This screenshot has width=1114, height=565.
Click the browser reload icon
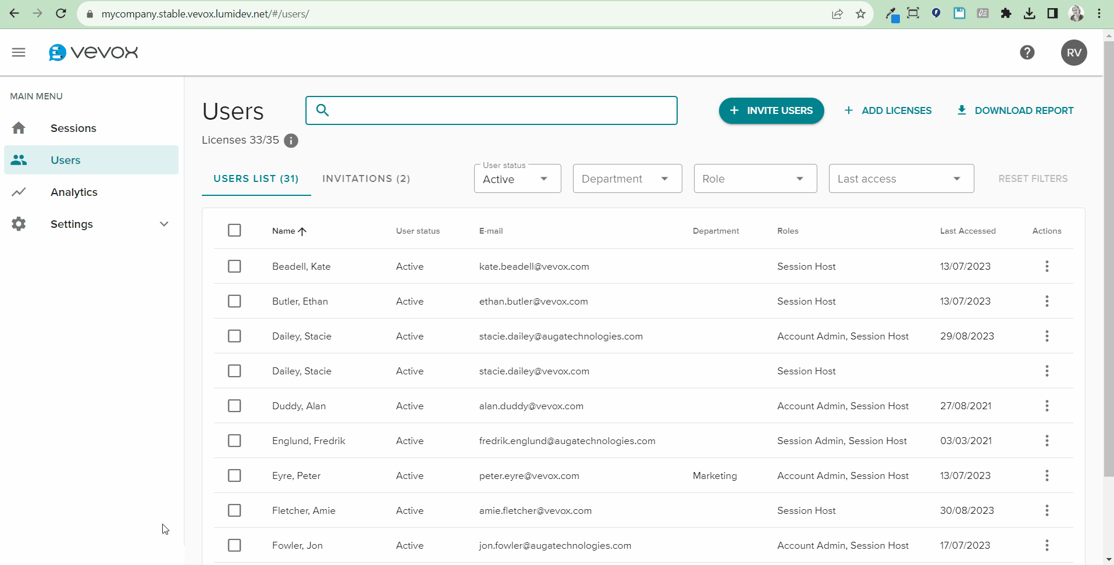(61, 13)
